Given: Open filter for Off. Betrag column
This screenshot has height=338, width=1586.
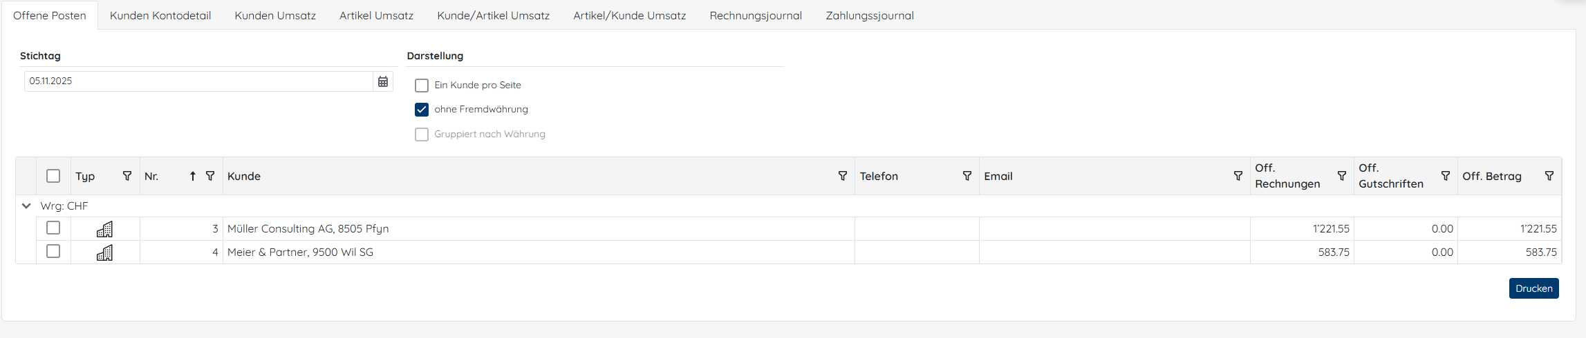Looking at the screenshot, I should point(1549,176).
